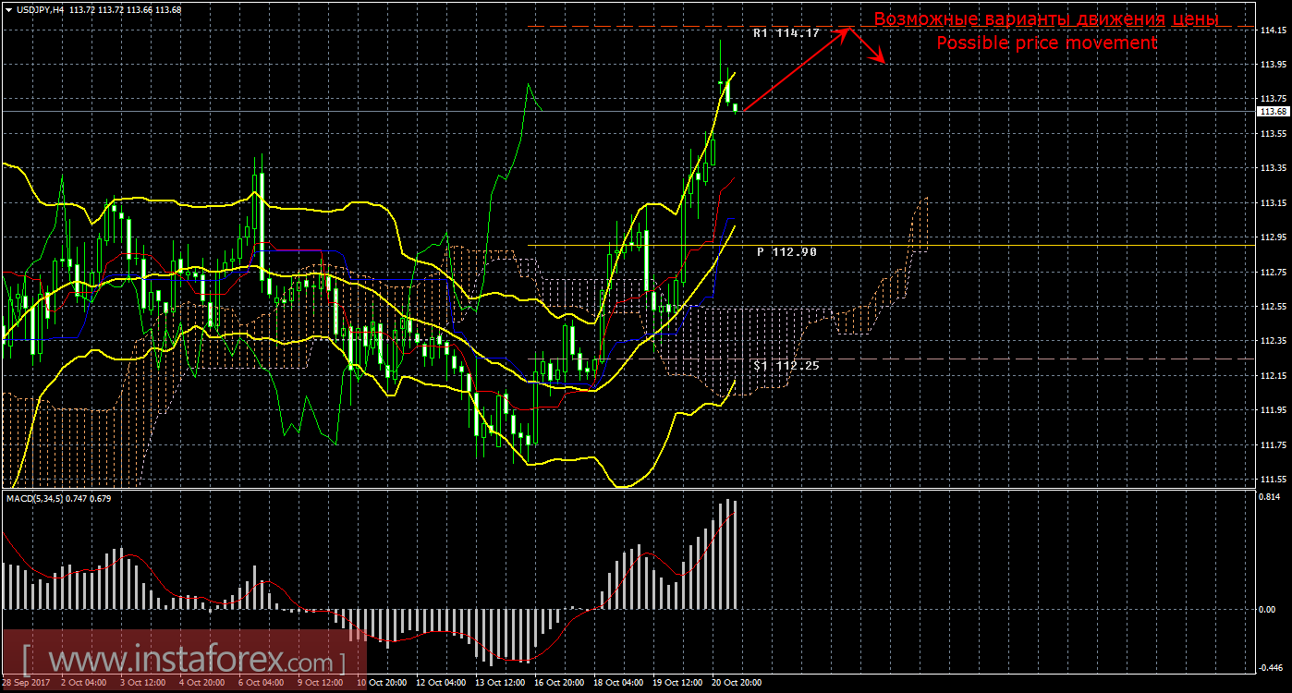Click the 19 Oct 12:00 time label
Viewport: 1292px width, 693px height.
[x=678, y=683]
